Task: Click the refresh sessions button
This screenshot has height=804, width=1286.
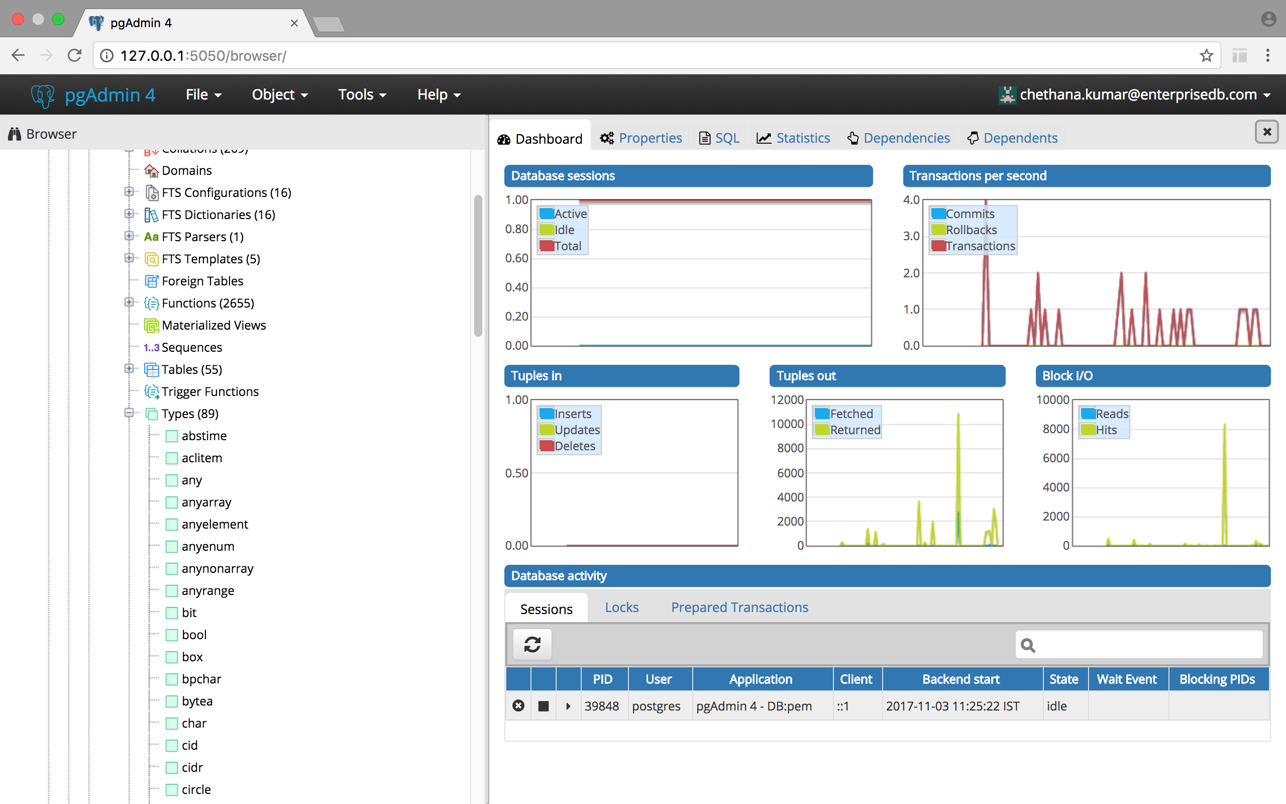Action: (532, 645)
